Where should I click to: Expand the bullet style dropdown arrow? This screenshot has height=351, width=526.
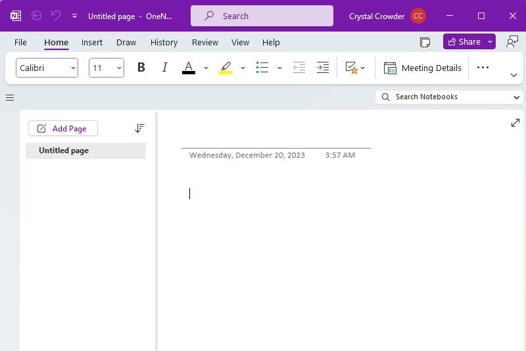[x=280, y=68]
